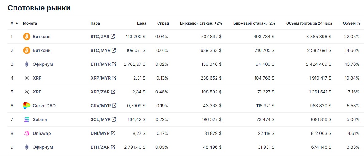Click the Биткоин name in row 2

click(x=41, y=50)
